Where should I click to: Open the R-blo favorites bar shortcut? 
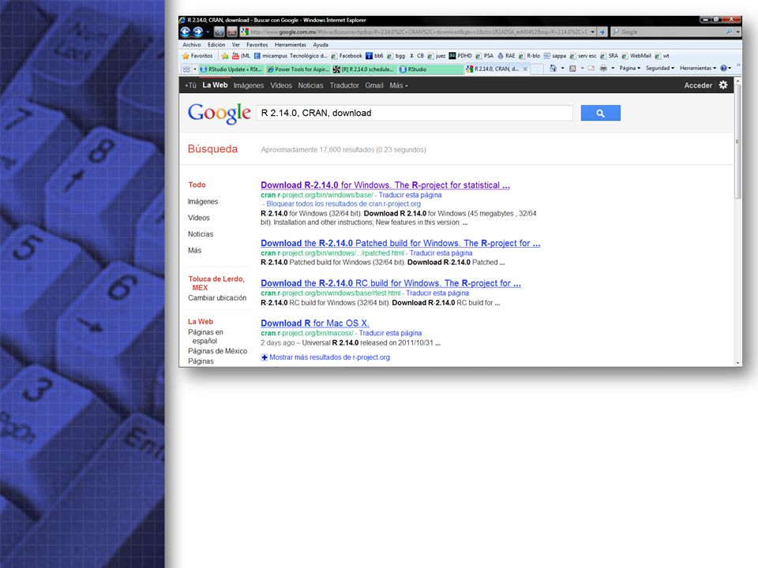pyautogui.click(x=529, y=56)
